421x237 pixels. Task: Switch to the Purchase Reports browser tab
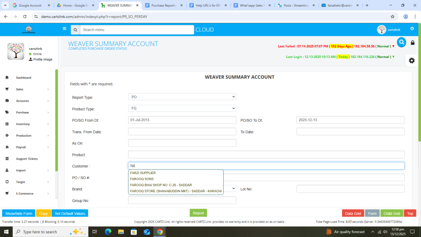click(x=163, y=5)
